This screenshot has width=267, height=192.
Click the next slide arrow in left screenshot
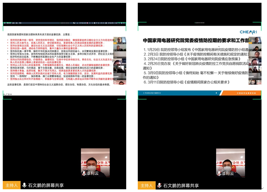point(11,94)
